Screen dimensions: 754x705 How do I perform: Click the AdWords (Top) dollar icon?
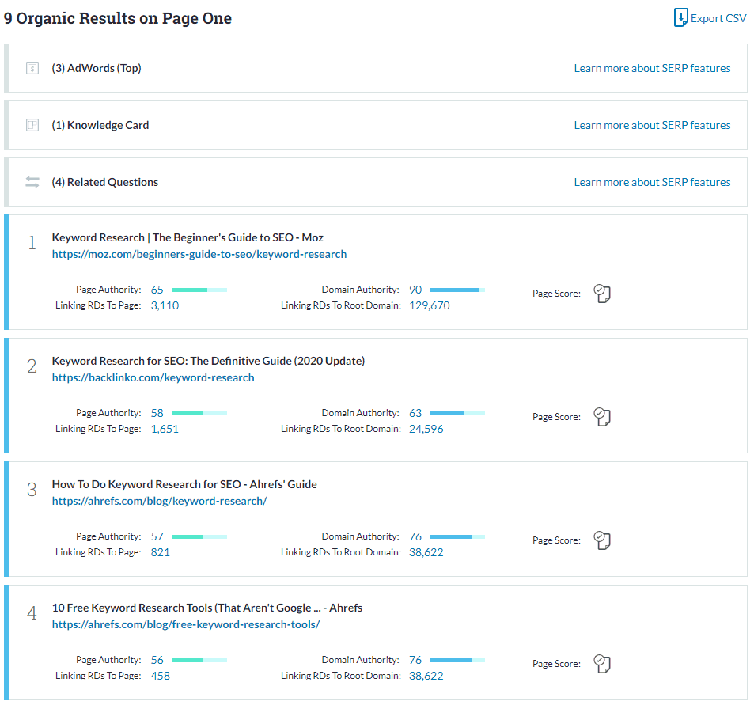pyautogui.click(x=32, y=68)
